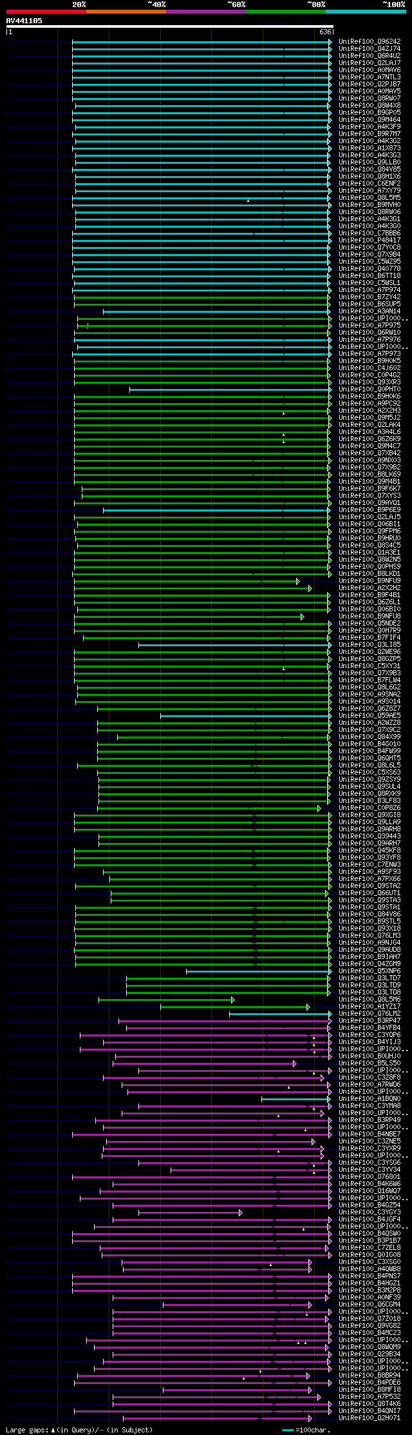The image size is (412, 1435).
Task: Click the purple ~60% identity legend bar
Action: point(206,11)
